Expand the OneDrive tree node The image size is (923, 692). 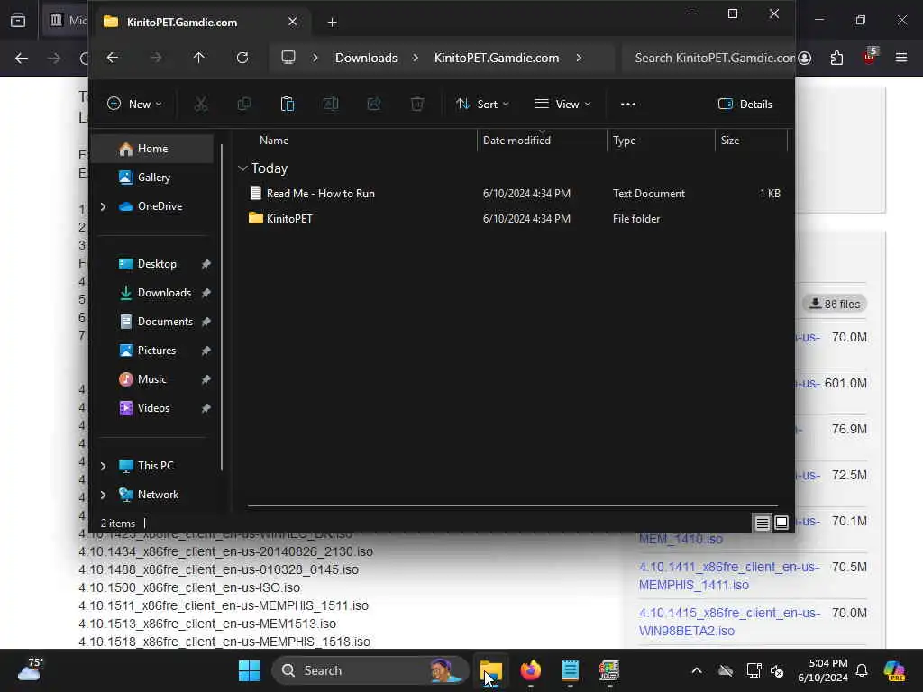[104, 206]
